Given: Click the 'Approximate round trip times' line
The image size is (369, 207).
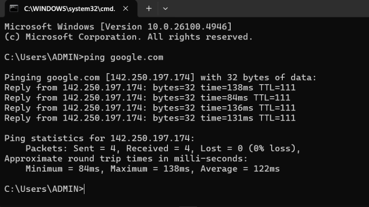Looking at the screenshot, I should click(x=126, y=158).
